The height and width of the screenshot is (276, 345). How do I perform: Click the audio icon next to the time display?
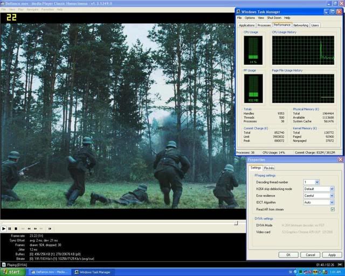point(340,265)
